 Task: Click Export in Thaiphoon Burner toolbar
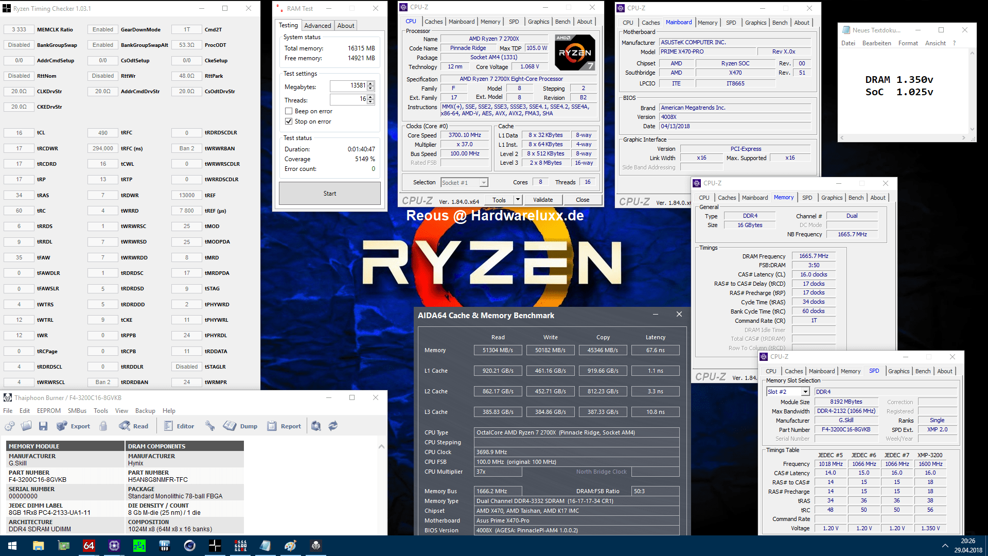click(x=73, y=426)
